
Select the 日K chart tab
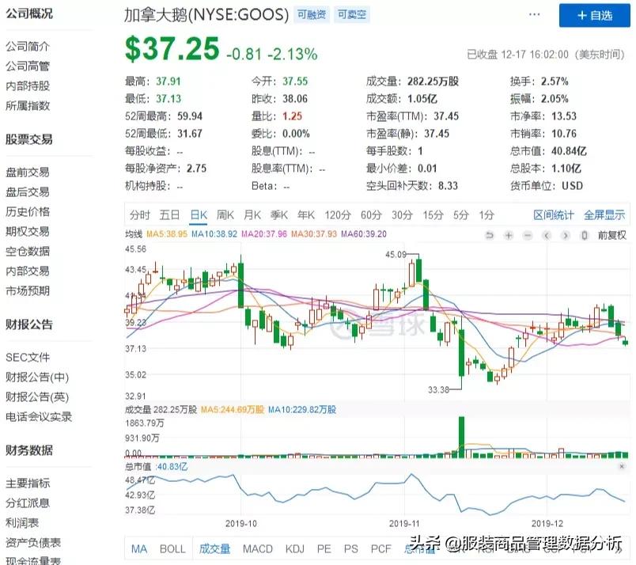tap(199, 214)
